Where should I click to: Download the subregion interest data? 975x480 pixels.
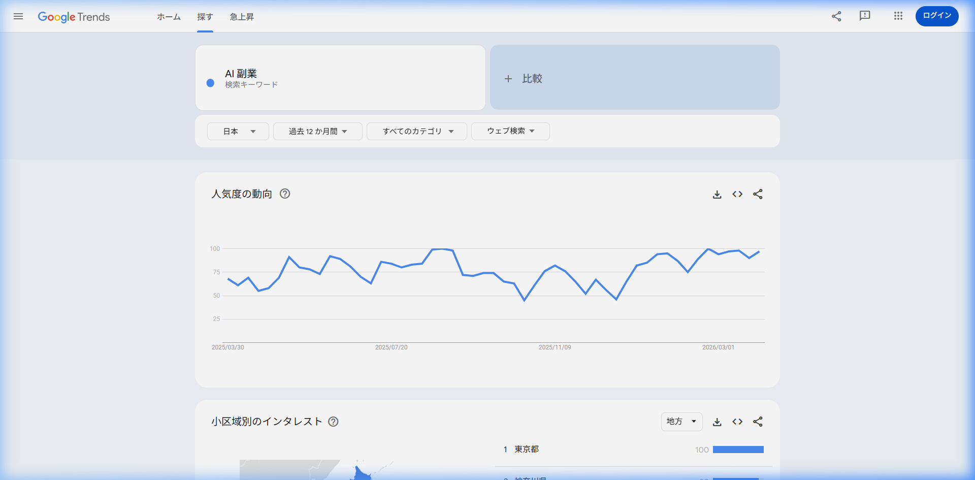coord(717,422)
